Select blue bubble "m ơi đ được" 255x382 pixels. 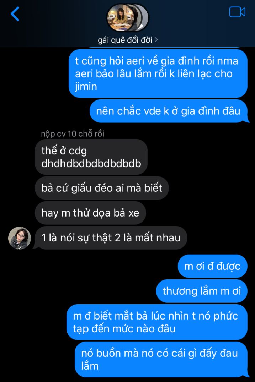(213, 266)
